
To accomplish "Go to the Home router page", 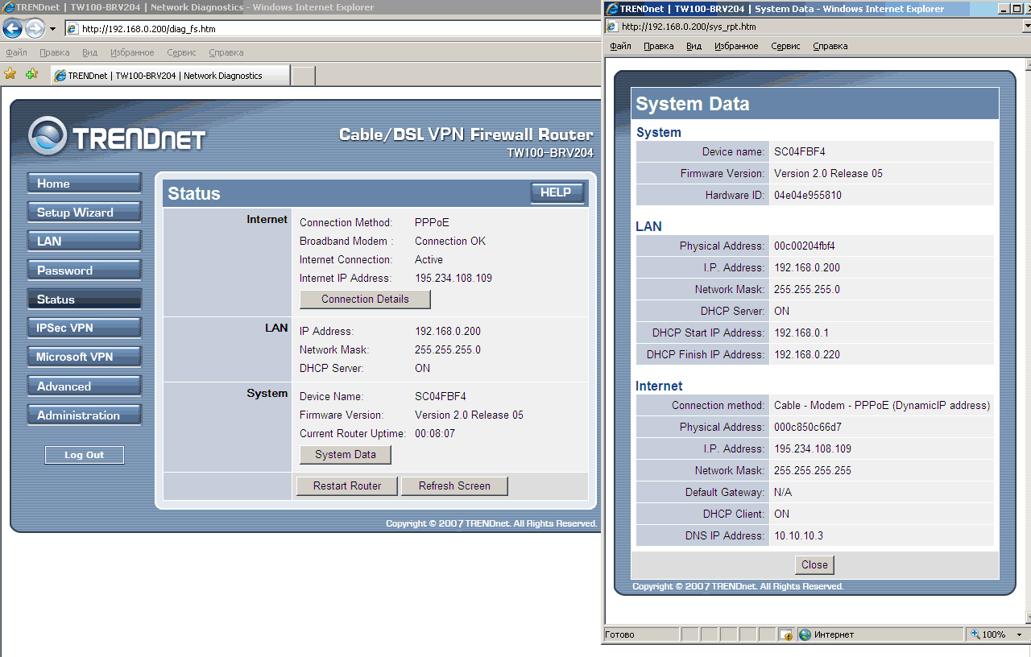I will point(85,184).
